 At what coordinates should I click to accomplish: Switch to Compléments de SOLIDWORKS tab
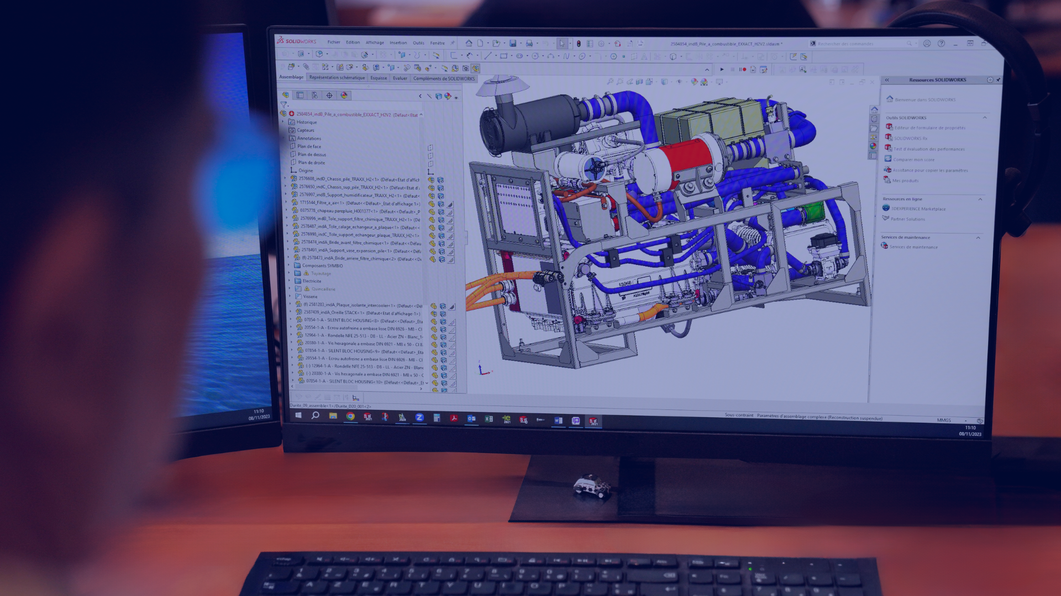click(444, 78)
